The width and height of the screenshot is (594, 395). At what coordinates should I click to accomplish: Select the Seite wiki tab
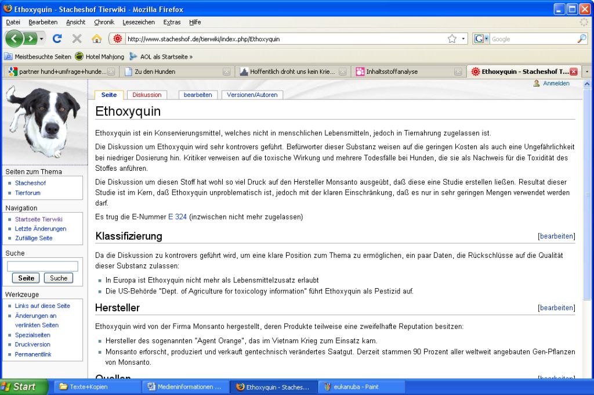pos(109,95)
